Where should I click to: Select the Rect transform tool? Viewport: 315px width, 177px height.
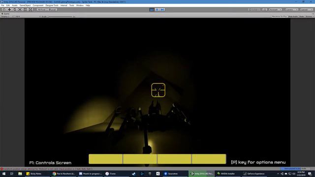(x=25, y=10)
